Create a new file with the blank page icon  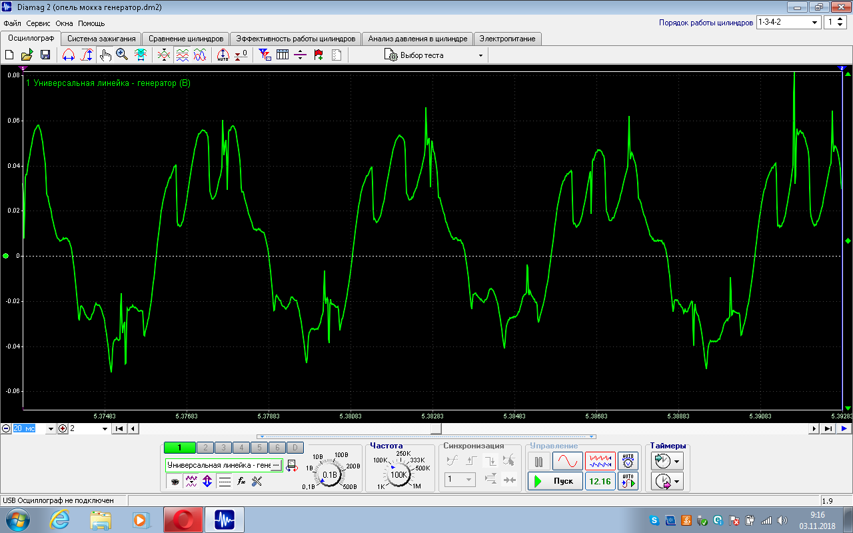[9, 55]
